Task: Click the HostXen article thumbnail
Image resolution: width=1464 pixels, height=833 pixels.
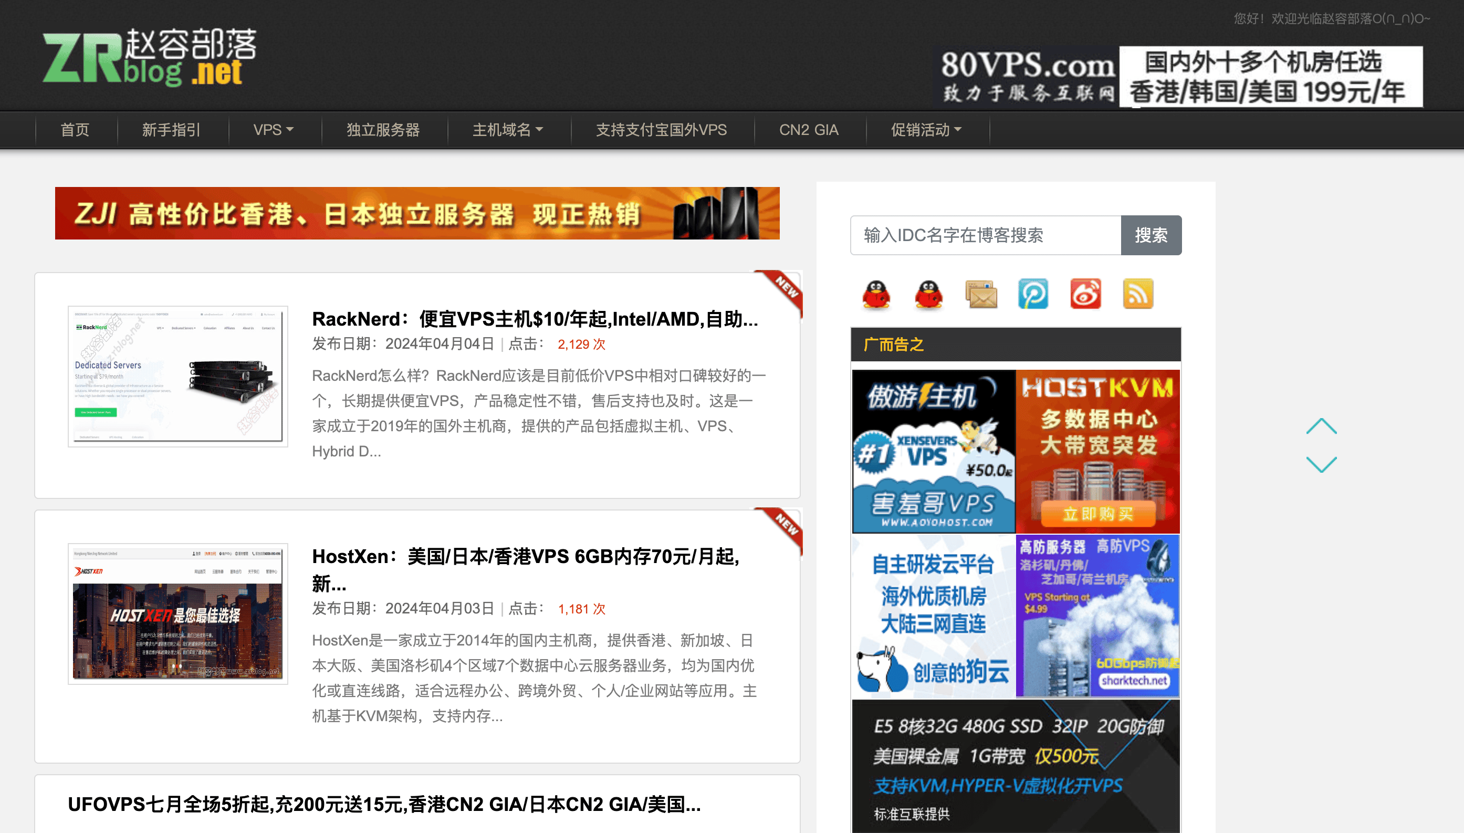Action: [178, 613]
